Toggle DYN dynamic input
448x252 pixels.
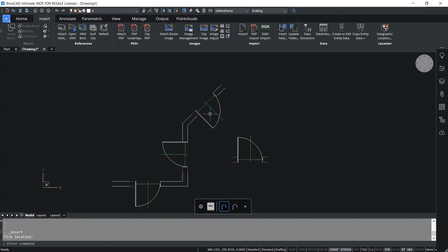[387, 250]
